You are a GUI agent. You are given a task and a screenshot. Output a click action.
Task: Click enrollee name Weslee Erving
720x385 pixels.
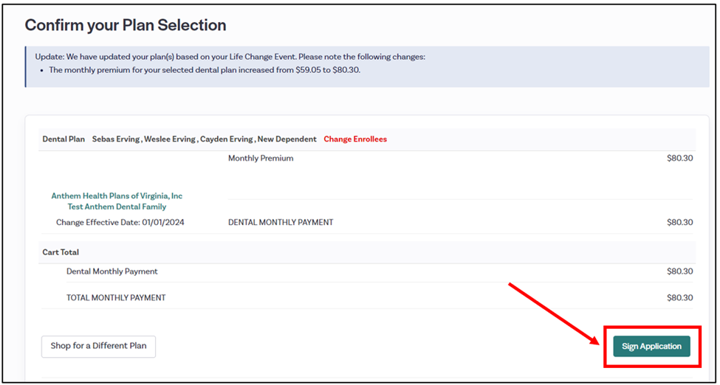170,139
